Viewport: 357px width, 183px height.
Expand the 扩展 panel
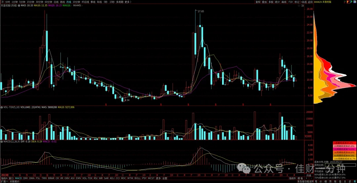pyautogui.click(x=4, y=181)
